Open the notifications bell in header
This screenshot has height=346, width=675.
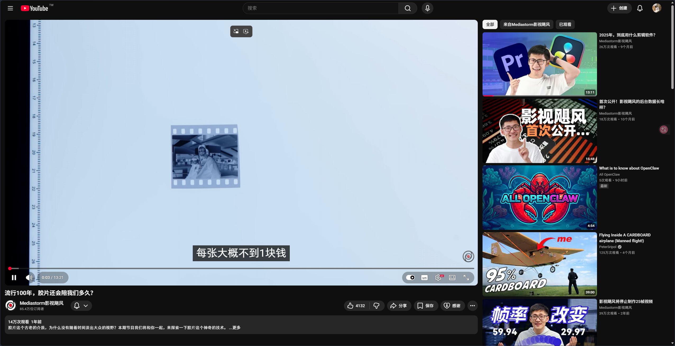click(x=640, y=8)
